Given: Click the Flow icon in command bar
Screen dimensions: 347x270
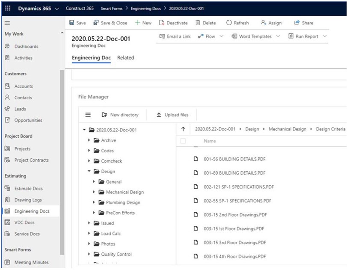Looking at the screenshot, I should click(201, 36).
